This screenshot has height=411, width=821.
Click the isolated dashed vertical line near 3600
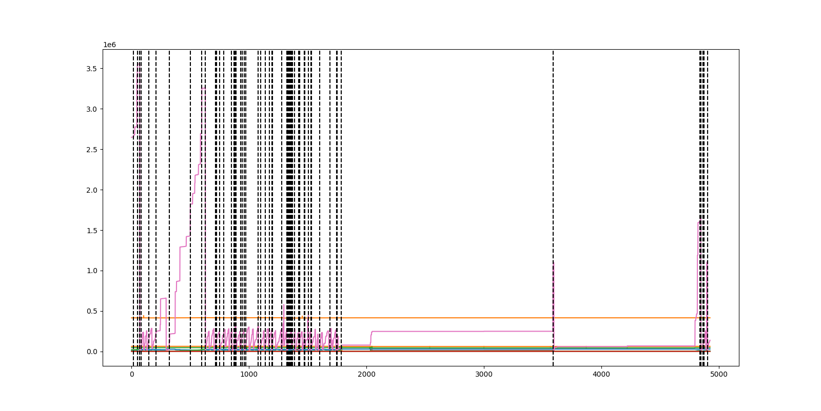click(553, 154)
